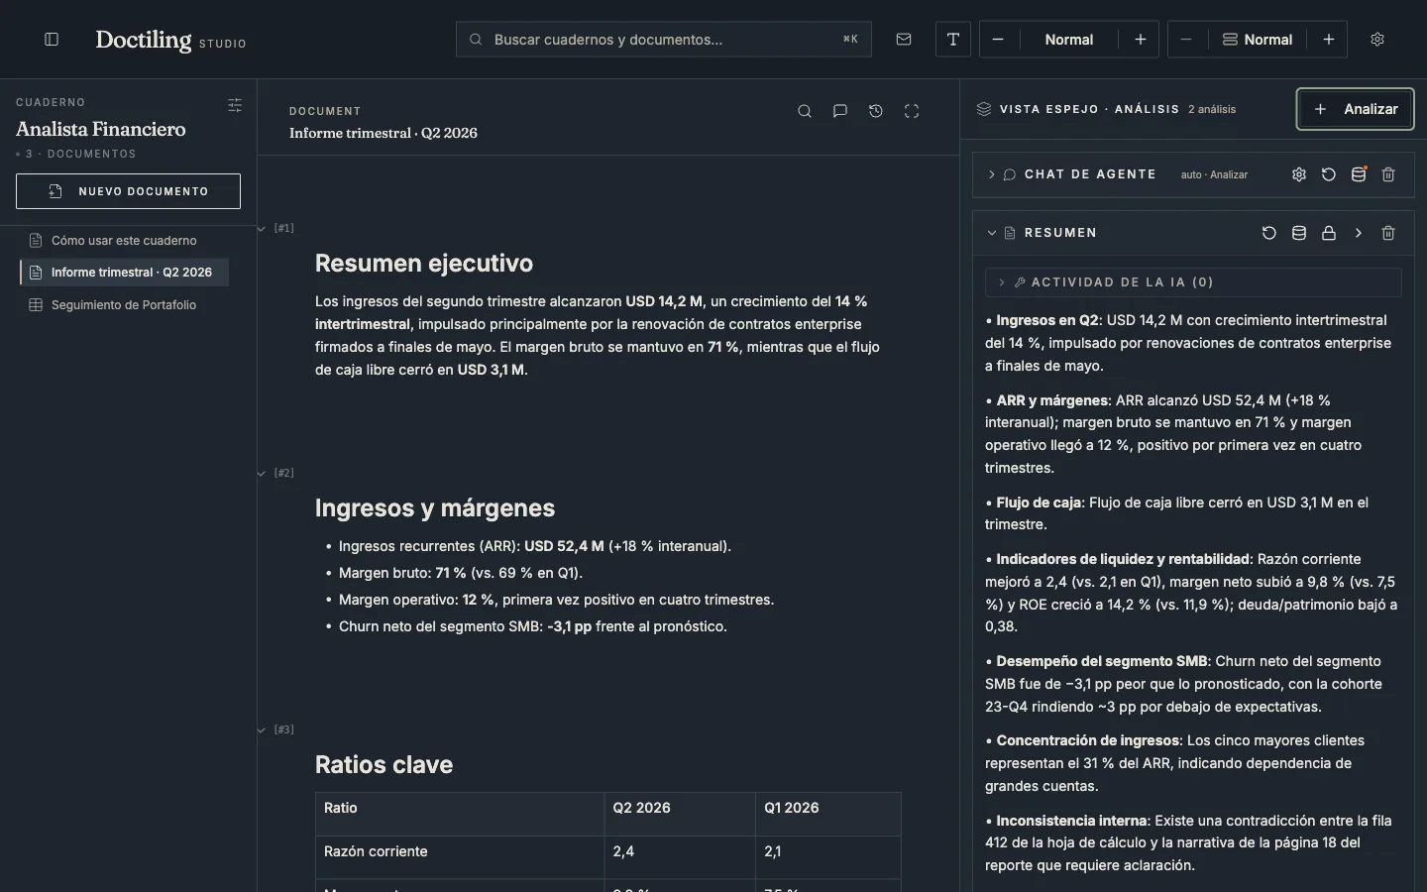Toggle the Resumen lock
This screenshot has height=892, width=1427.
coord(1329,233)
